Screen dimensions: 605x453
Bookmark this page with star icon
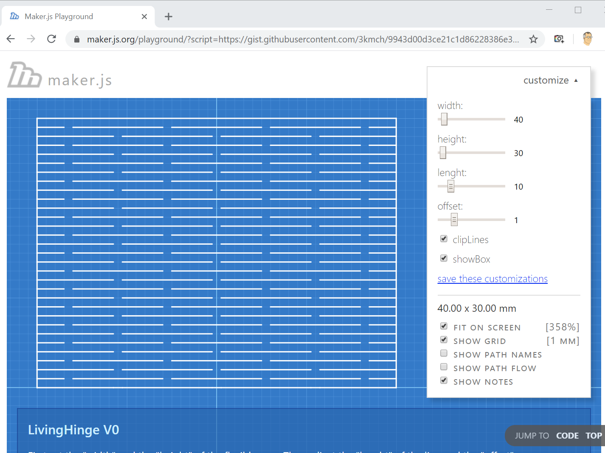pos(533,39)
